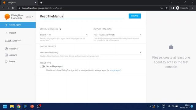
Task: Select the Logout menu item
Action: (x=12, y=61)
